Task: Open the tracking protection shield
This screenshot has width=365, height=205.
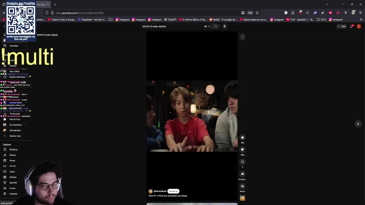Action: pos(47,13)
